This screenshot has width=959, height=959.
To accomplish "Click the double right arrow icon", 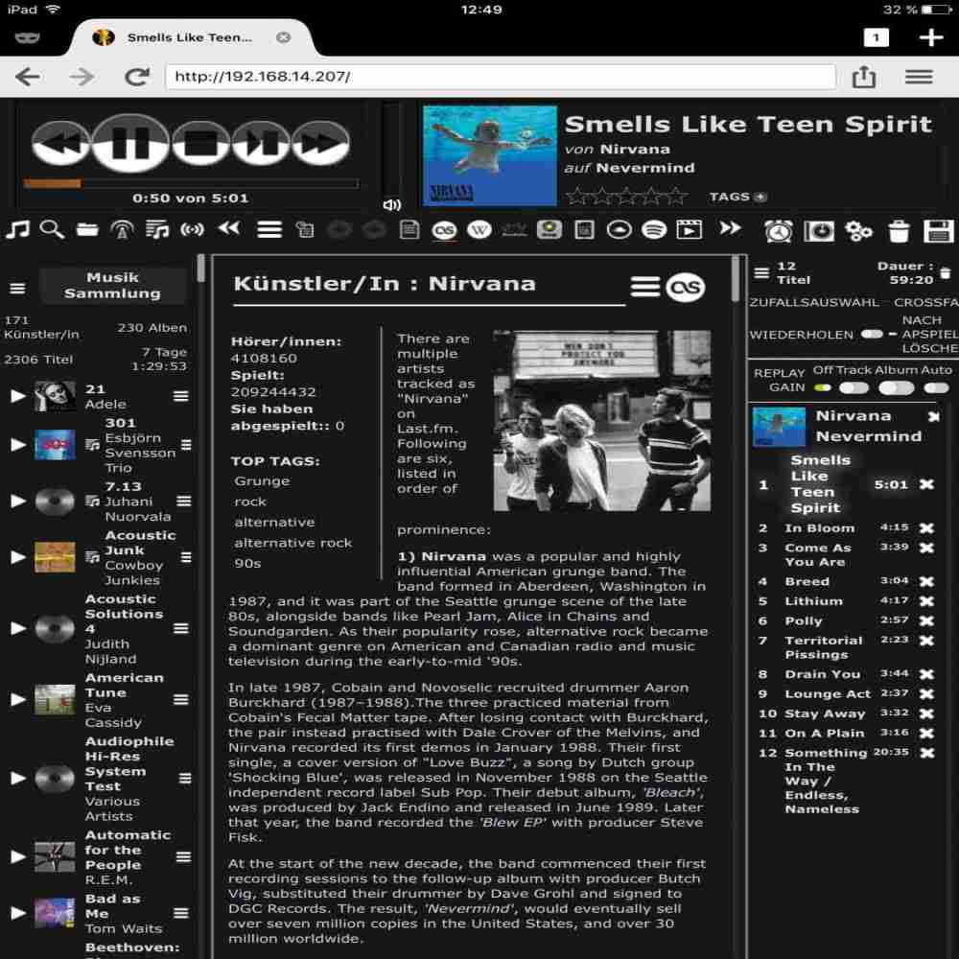I will [730, 229].
